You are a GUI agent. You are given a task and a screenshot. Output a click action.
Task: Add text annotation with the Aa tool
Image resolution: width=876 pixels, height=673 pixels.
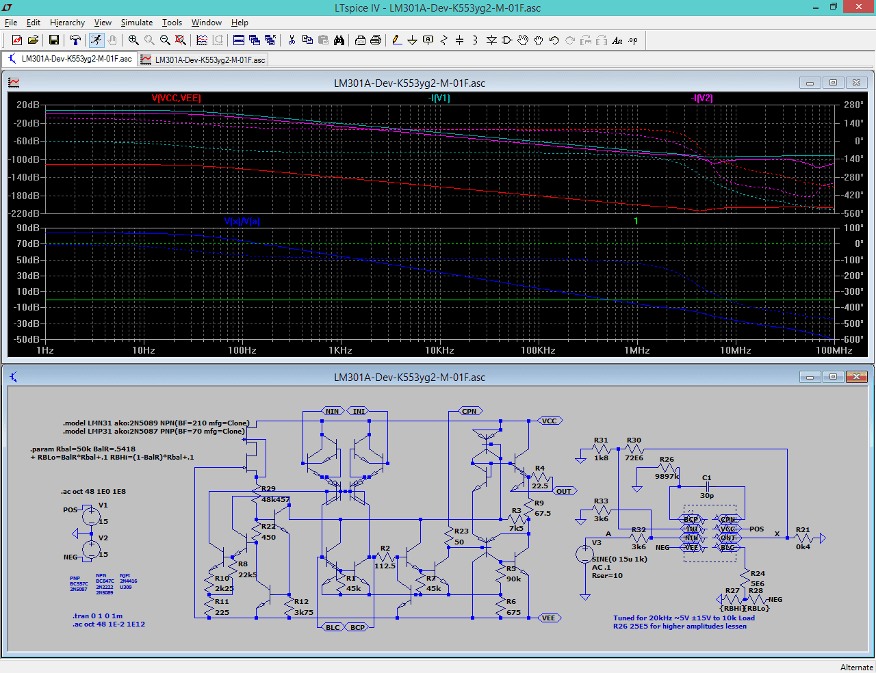(x=616, y=40)
